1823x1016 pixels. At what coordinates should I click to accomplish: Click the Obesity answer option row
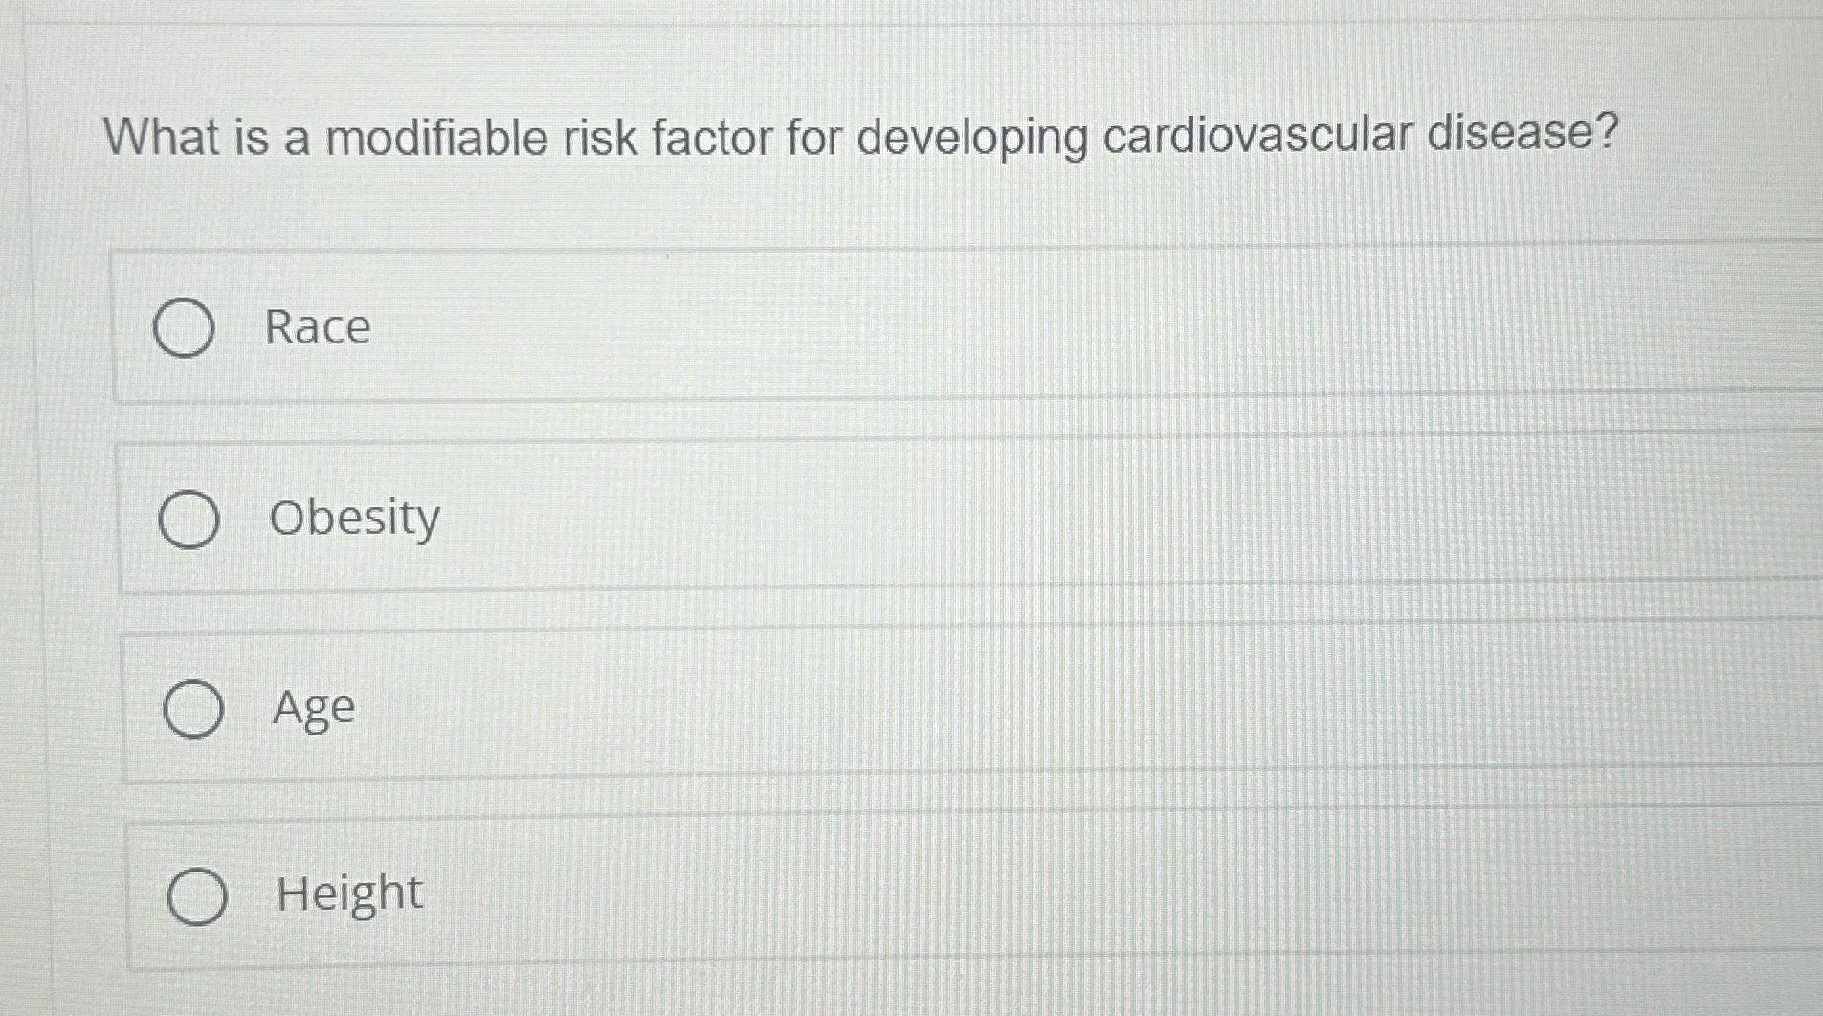coord(861,519)
